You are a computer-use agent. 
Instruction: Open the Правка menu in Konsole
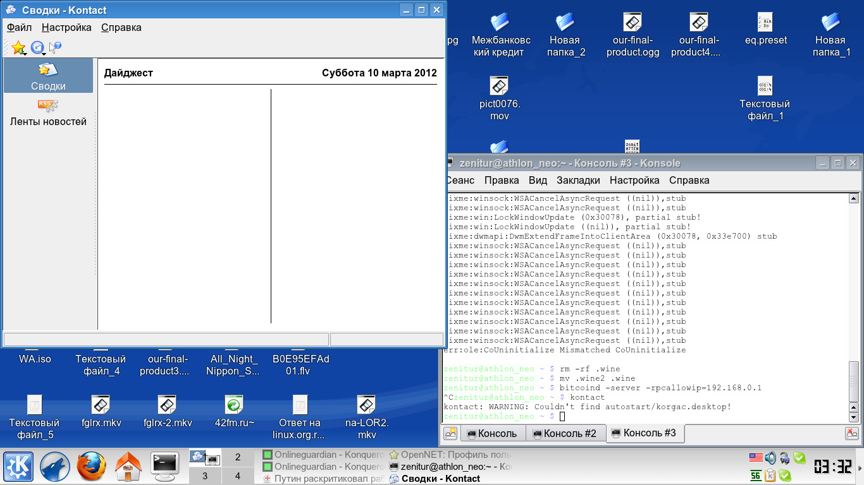502,180
